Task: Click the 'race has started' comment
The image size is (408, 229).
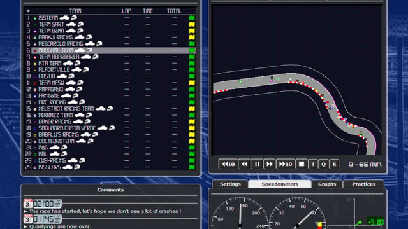Action: pyautogui.click(x=105, y=211)
